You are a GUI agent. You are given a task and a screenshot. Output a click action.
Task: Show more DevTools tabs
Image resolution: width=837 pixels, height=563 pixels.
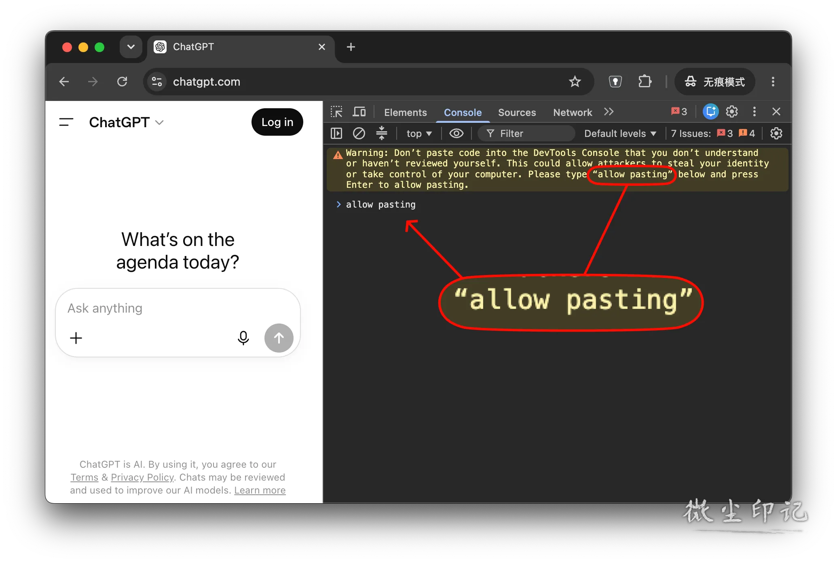[609, 112]
